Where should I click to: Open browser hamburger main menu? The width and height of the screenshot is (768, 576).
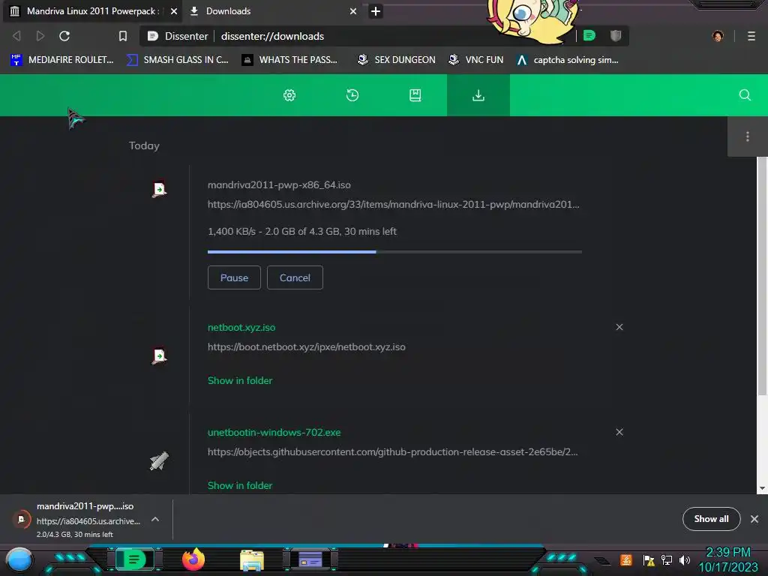click(751, 36)
